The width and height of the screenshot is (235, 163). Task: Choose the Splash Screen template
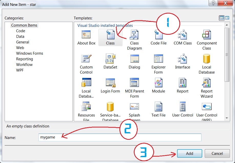click(134, 111)
